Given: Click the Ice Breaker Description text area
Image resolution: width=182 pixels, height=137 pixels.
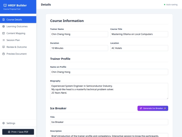Looking at the screenshot, I should [x=109, y=135].
